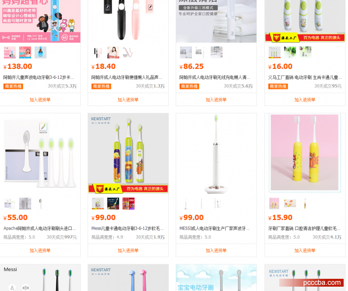This screenshot has height=291, width=348.
Task: Select the single yellow toothbrush thumbnail under ¥15.90
Action: tap(305, 203)
